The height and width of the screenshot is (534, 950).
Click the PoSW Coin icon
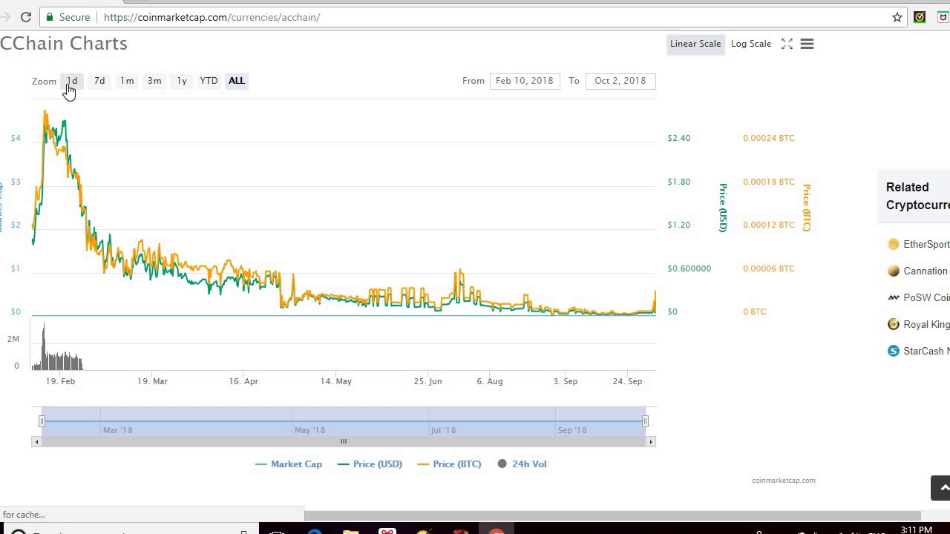click(x=894, y=297)
